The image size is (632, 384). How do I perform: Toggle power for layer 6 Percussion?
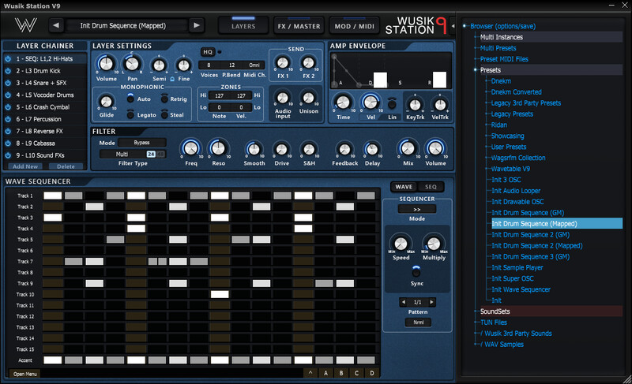tap(8, 119)
